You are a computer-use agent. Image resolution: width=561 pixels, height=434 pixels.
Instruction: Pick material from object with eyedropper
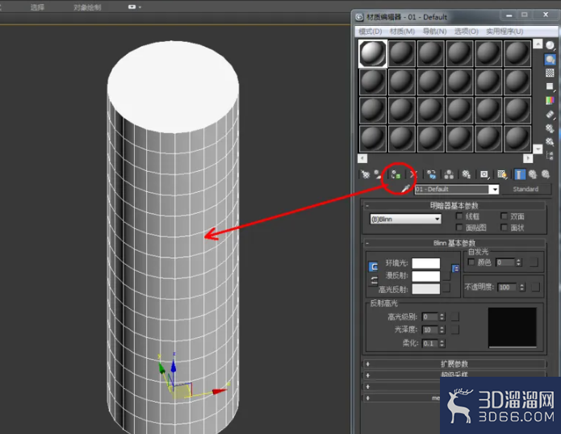406,189
